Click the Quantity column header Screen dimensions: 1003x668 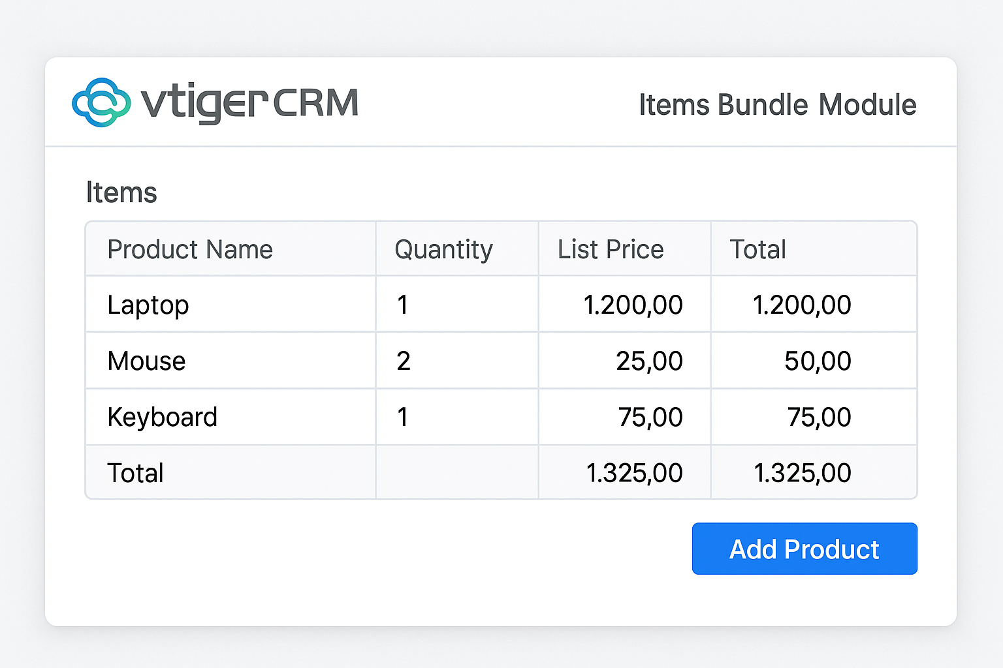[x=444, y=249]
